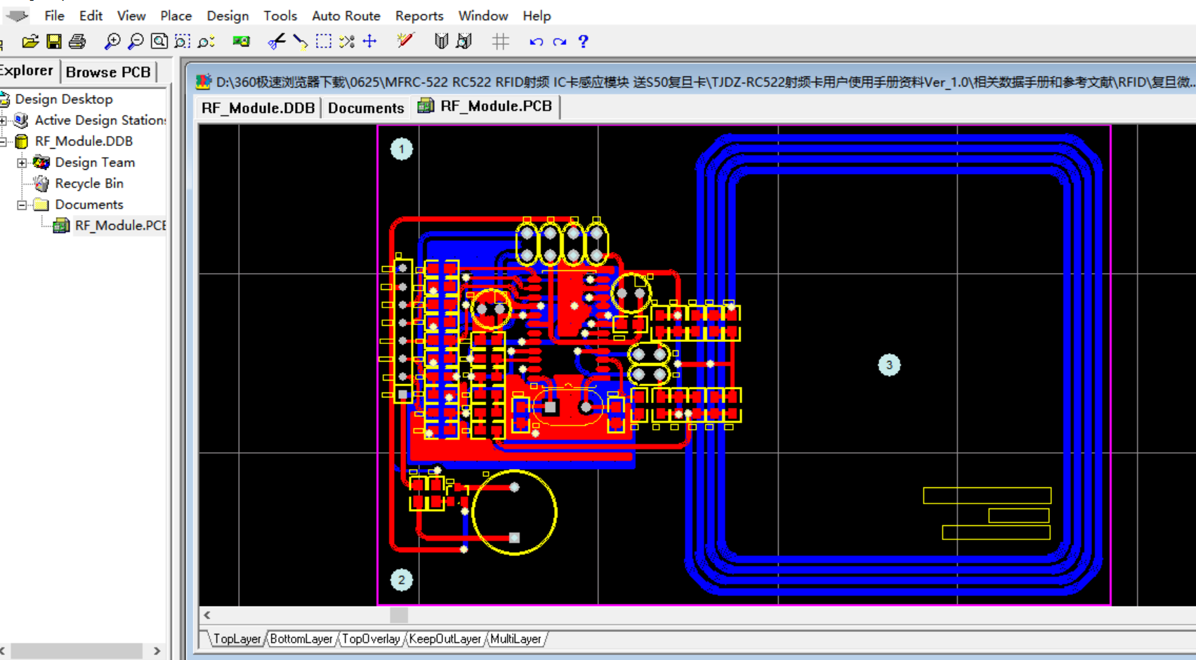The width and height of the screenshot is (1196, 660).
Task: Click the Fit Document view icon
Action: pos(159,41)
